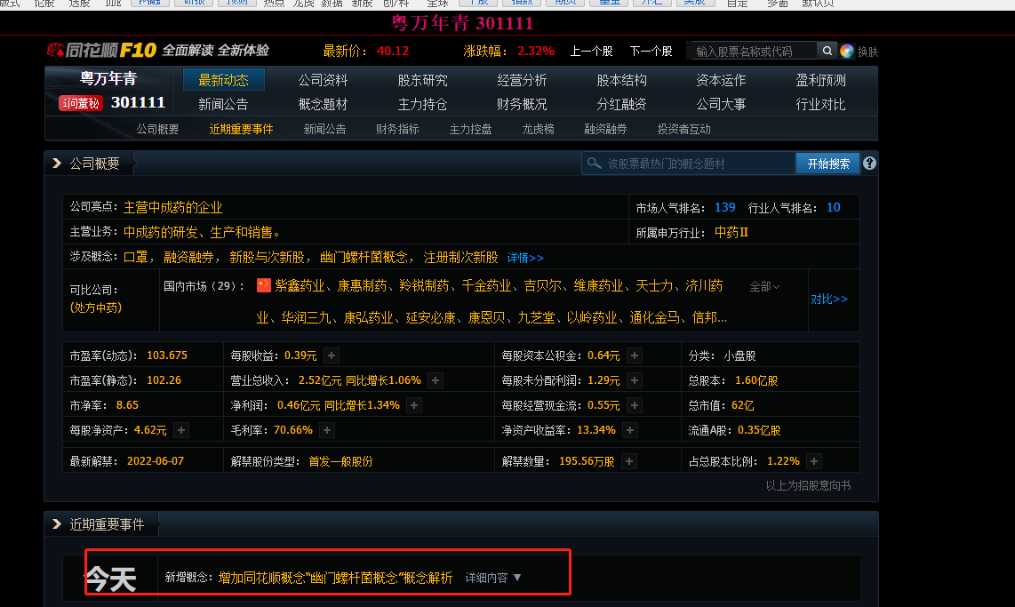Click the plus icon next to 每股收益

[x=332, y=355]
